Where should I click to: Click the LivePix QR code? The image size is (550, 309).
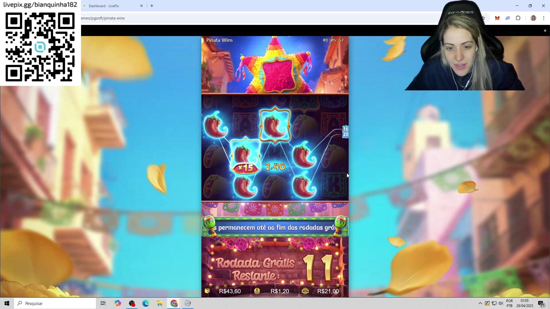click(x=40, y=47)
